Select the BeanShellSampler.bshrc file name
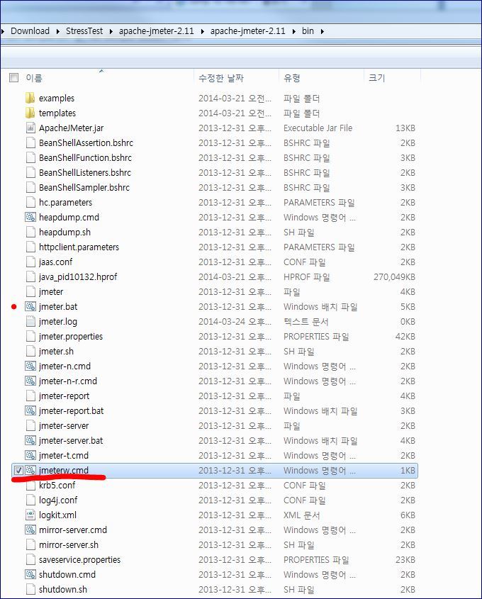482x599 pixels. [84, 188]
